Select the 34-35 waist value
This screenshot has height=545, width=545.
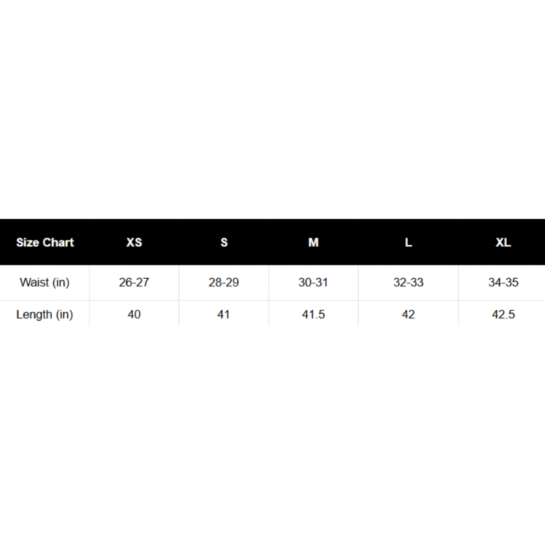click(x=503, y=283)
